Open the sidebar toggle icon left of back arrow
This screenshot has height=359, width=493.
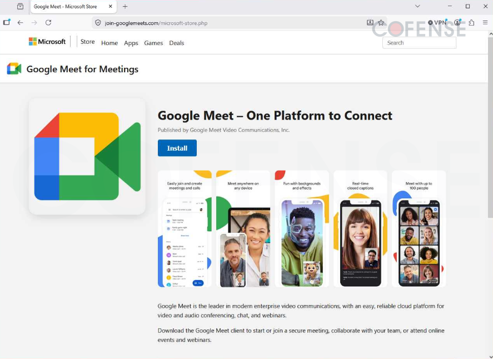point(7,22)
